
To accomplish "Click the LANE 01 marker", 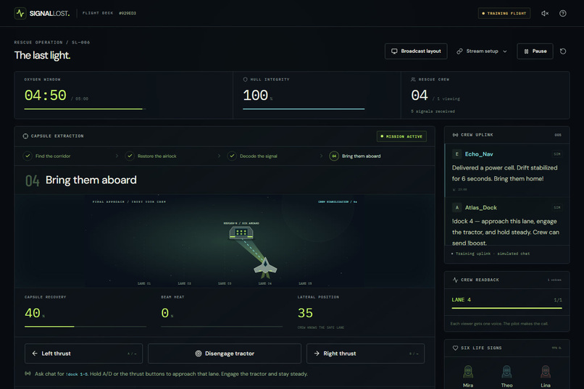I will coord(144,284).
